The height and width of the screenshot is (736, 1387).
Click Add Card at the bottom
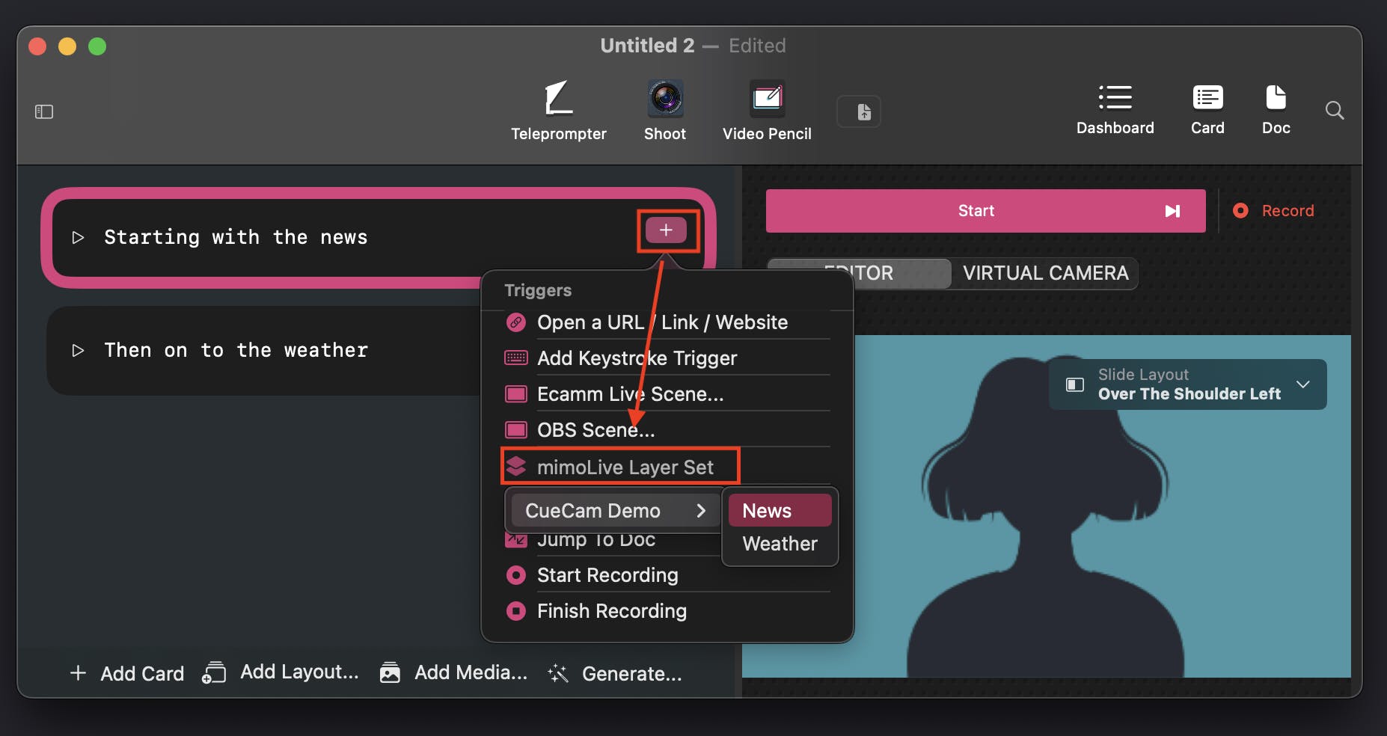pyautogui.click(x=127, y=673)
